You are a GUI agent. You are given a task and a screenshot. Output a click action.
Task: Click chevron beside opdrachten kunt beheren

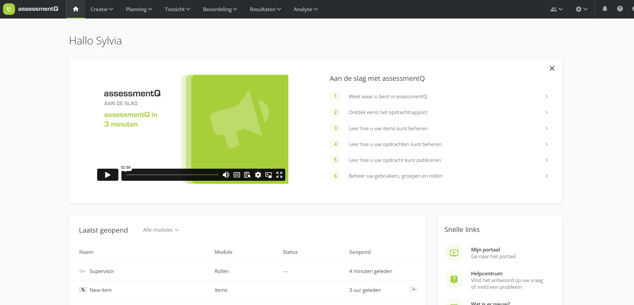[547, 144]
